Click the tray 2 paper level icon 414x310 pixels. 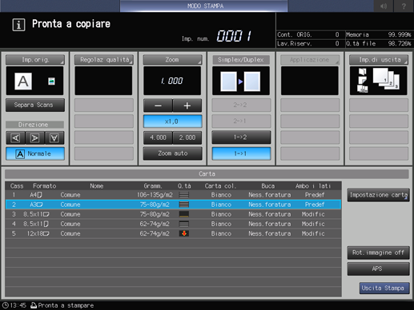tap(184, 205)
